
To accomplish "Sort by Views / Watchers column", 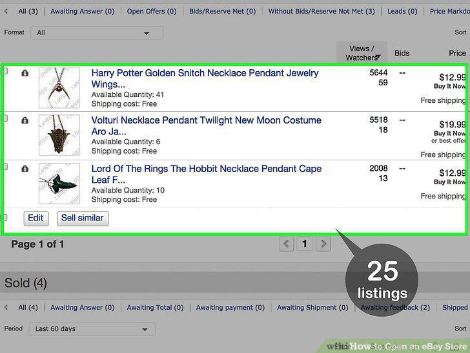I will pyautogui.click(x=362, y=53).
